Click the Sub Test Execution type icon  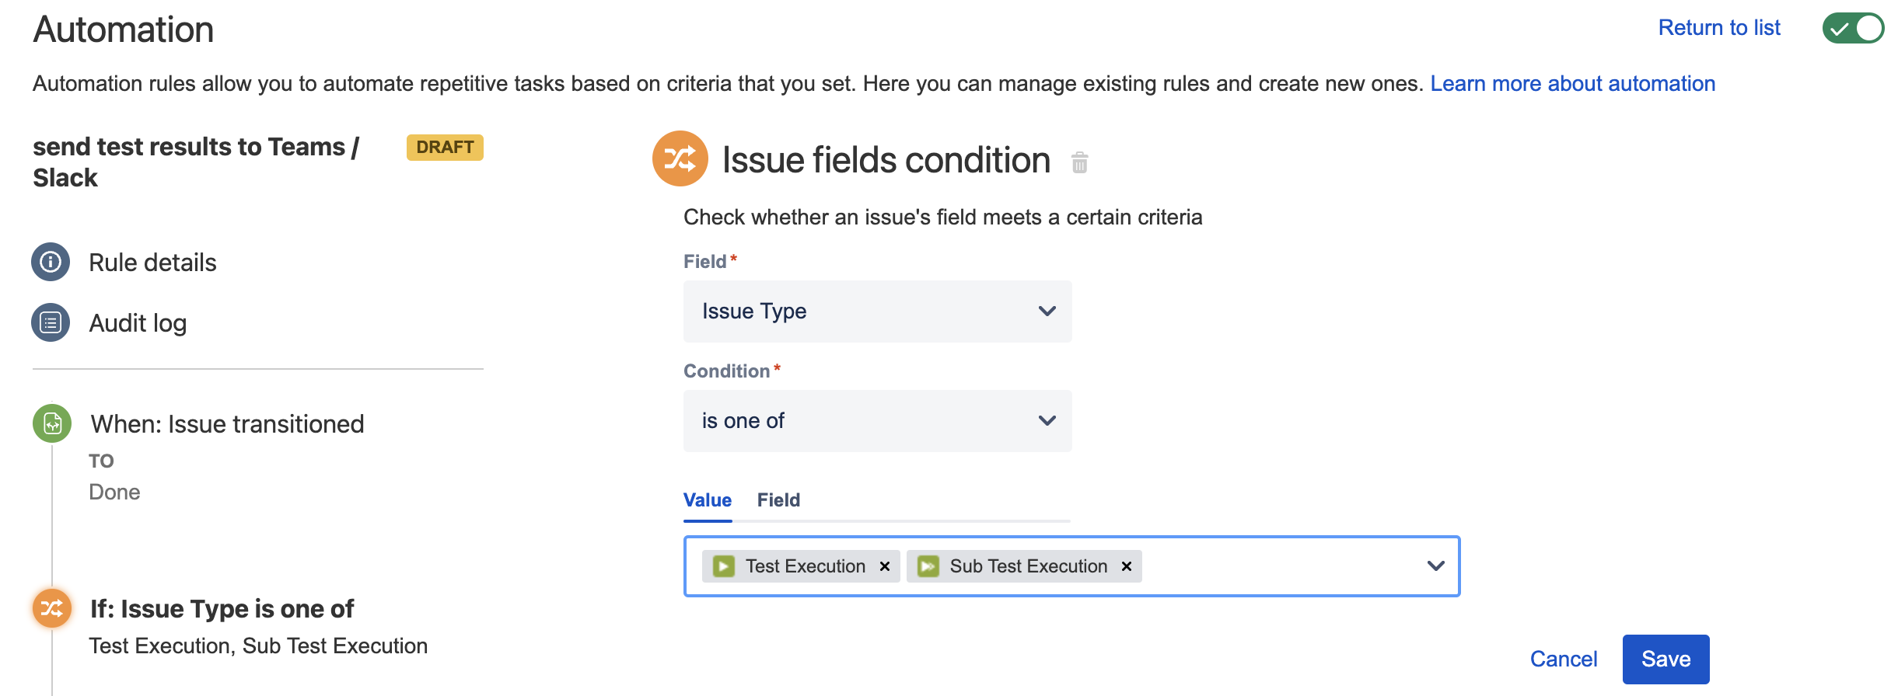(928, 566)
